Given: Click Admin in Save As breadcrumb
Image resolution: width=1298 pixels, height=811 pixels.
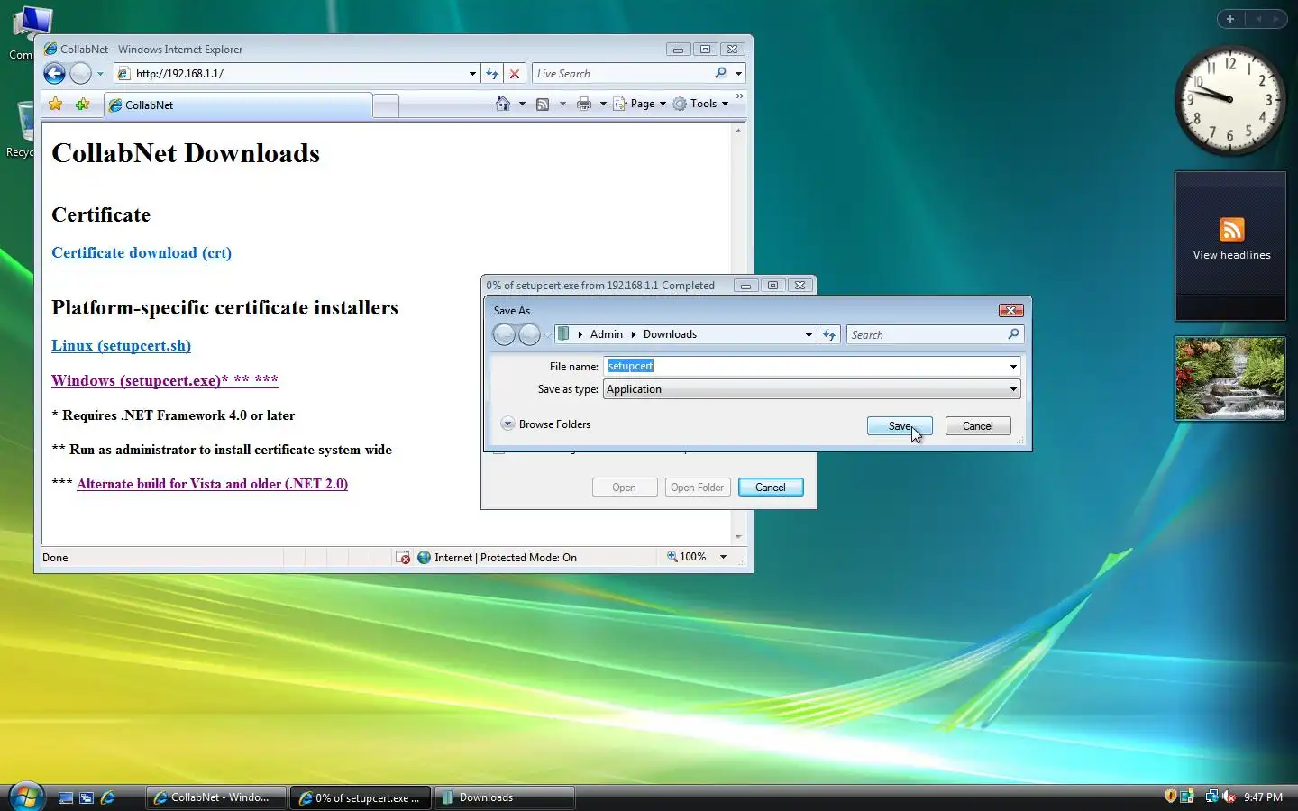Looking at the screenshot, I should (607, 334).
